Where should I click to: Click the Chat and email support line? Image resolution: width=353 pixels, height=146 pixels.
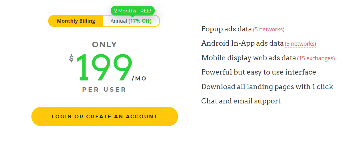241,101
